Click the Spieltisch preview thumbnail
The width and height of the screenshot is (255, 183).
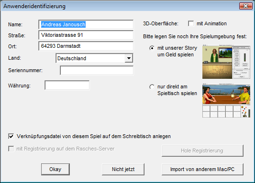click(226, 100)
